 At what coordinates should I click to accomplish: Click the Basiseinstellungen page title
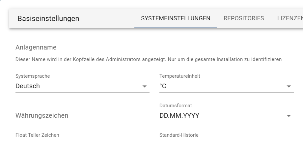[x=48, y=19]
